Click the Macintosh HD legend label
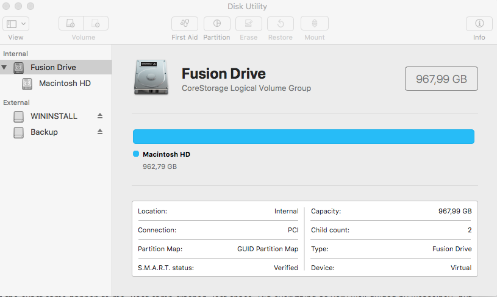The image size is (497, 297). click(x=166, y=154)
